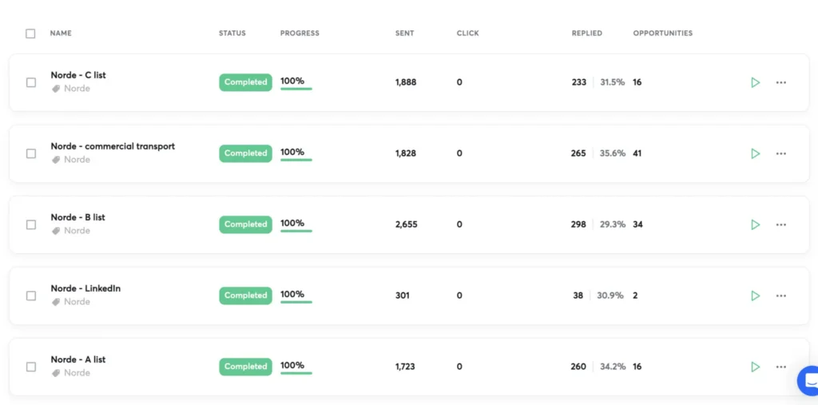Open more options for Norde - LinkedIn
Viewport: 818px width, 405px height.
(x=781, y=296)
